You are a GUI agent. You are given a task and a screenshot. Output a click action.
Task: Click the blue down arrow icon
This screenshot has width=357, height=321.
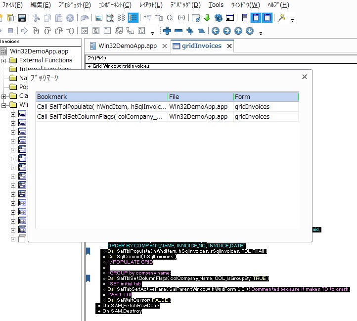[250, 31]
